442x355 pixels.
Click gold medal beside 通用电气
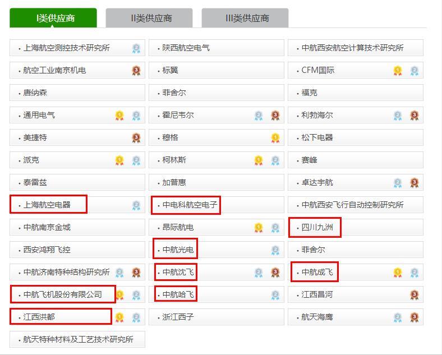(119, 116)
